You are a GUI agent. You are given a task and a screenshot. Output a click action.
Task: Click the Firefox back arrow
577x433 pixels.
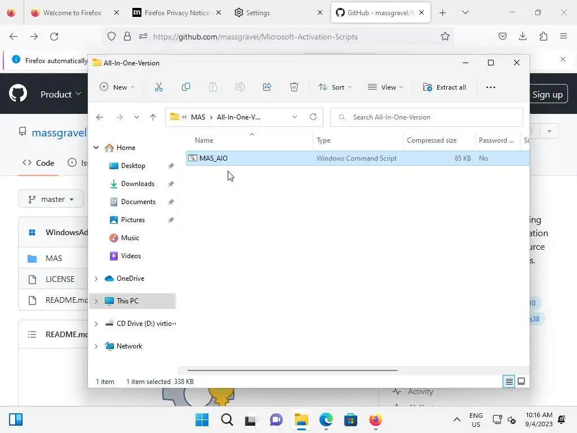(x=14, y=37)
